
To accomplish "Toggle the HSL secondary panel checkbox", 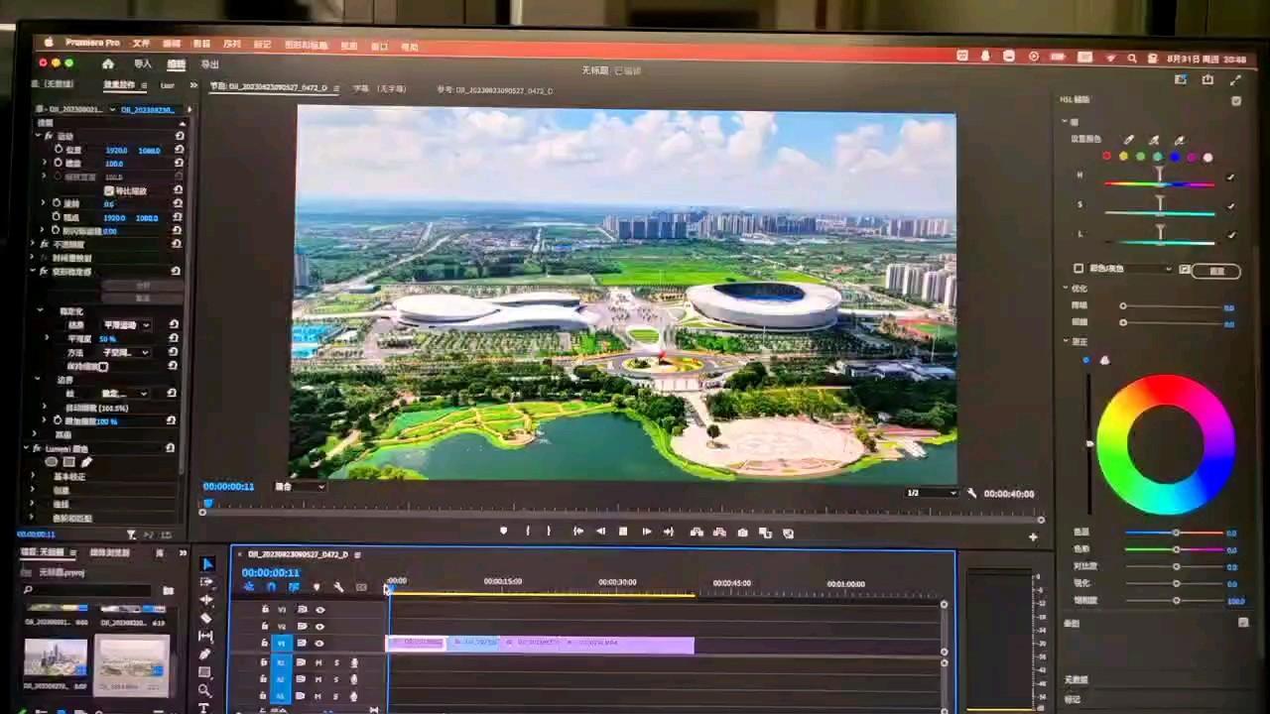I will [x=1236, y=100].
